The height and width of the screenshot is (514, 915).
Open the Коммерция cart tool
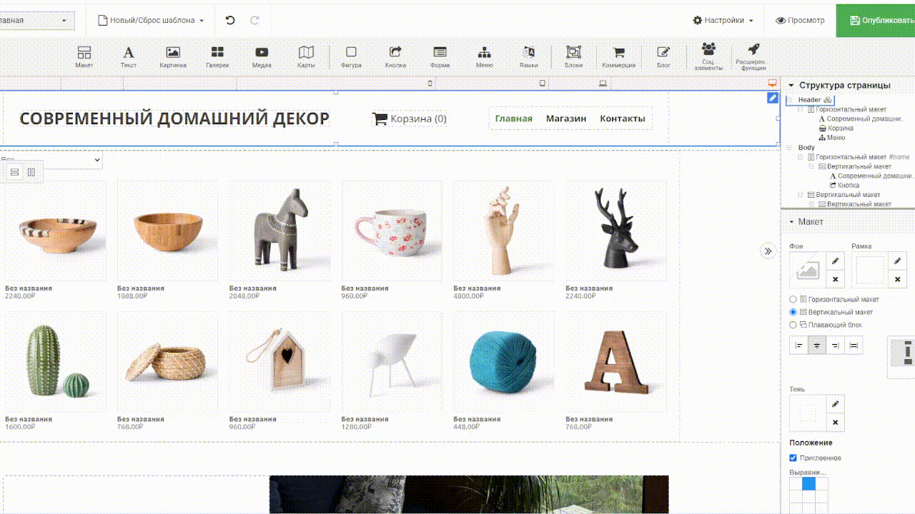[618, 56]
